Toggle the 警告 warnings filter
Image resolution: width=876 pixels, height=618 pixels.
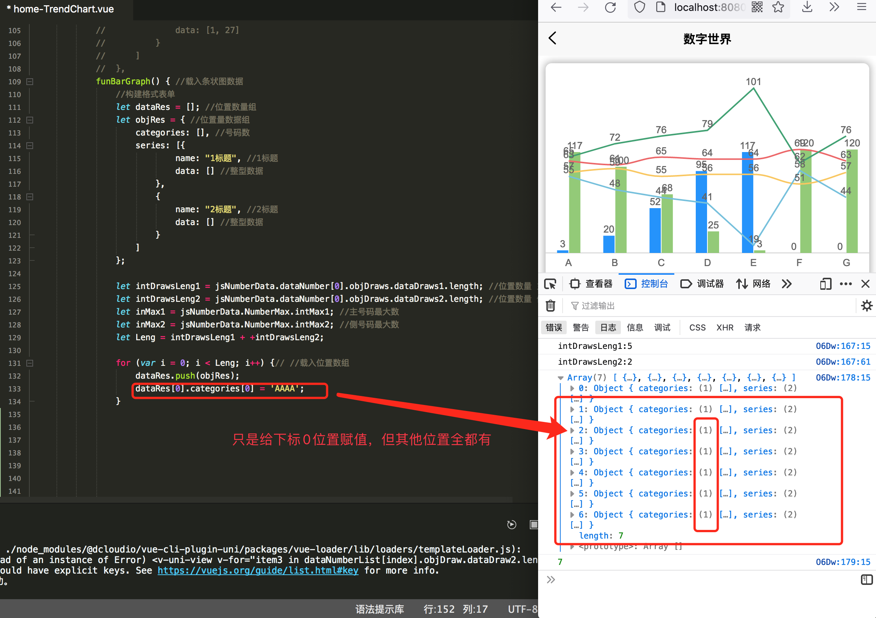(581, 327)
